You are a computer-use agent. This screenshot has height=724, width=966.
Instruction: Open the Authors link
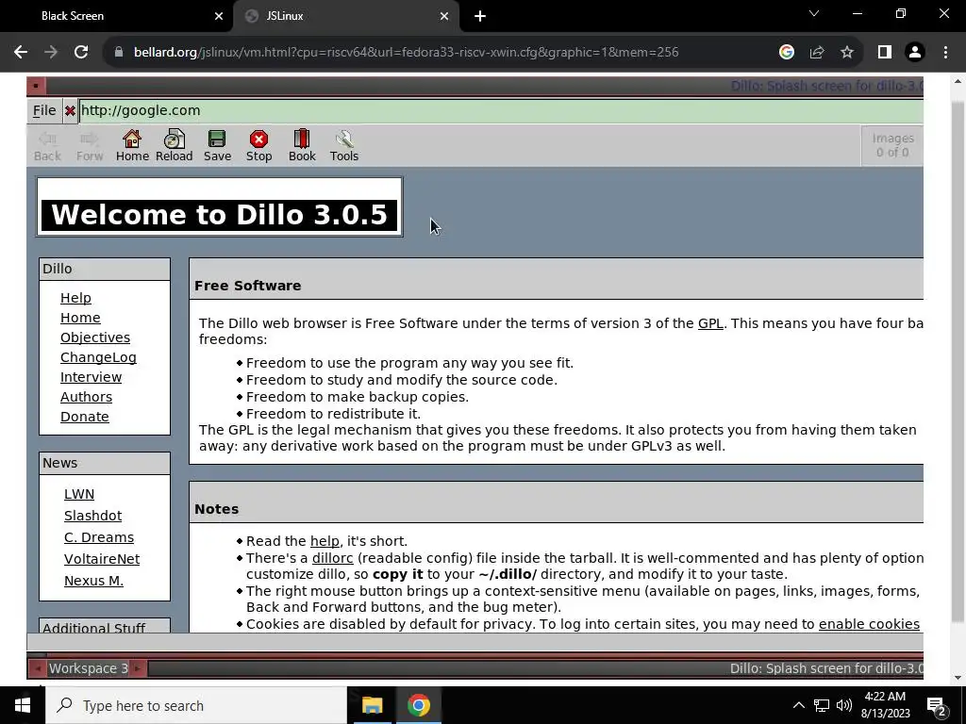pyautogui.click(x=86, y=397)
